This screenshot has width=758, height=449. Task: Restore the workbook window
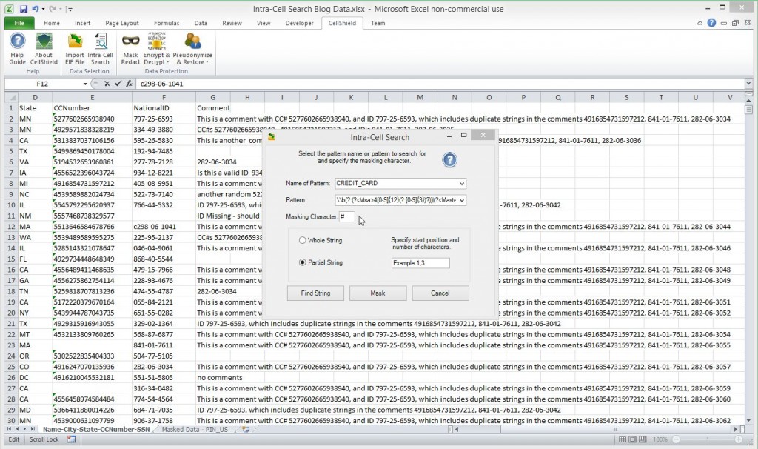tap(735, 23)
